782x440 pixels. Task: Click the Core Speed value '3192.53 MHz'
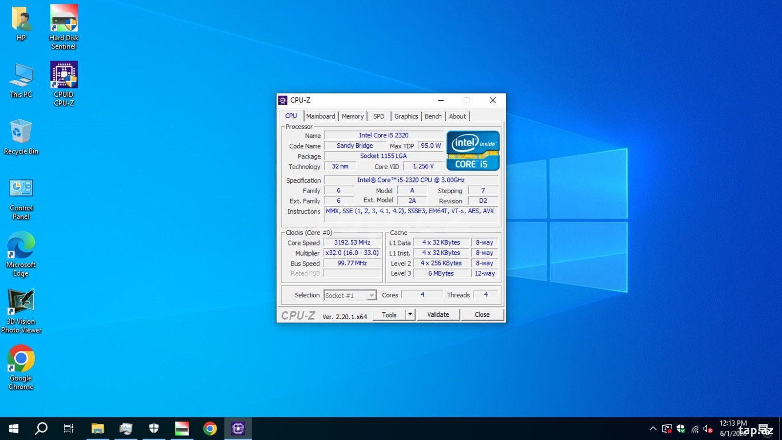tap(352, 242)
